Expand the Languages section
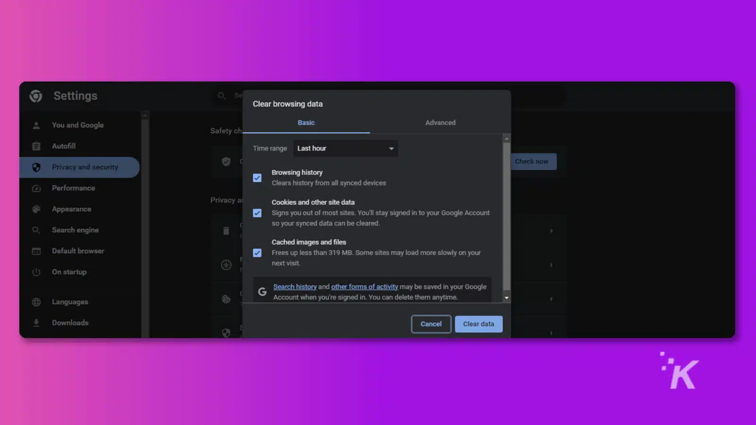The width and height of the screenshot is (756, 425). [x=69, y=302]
